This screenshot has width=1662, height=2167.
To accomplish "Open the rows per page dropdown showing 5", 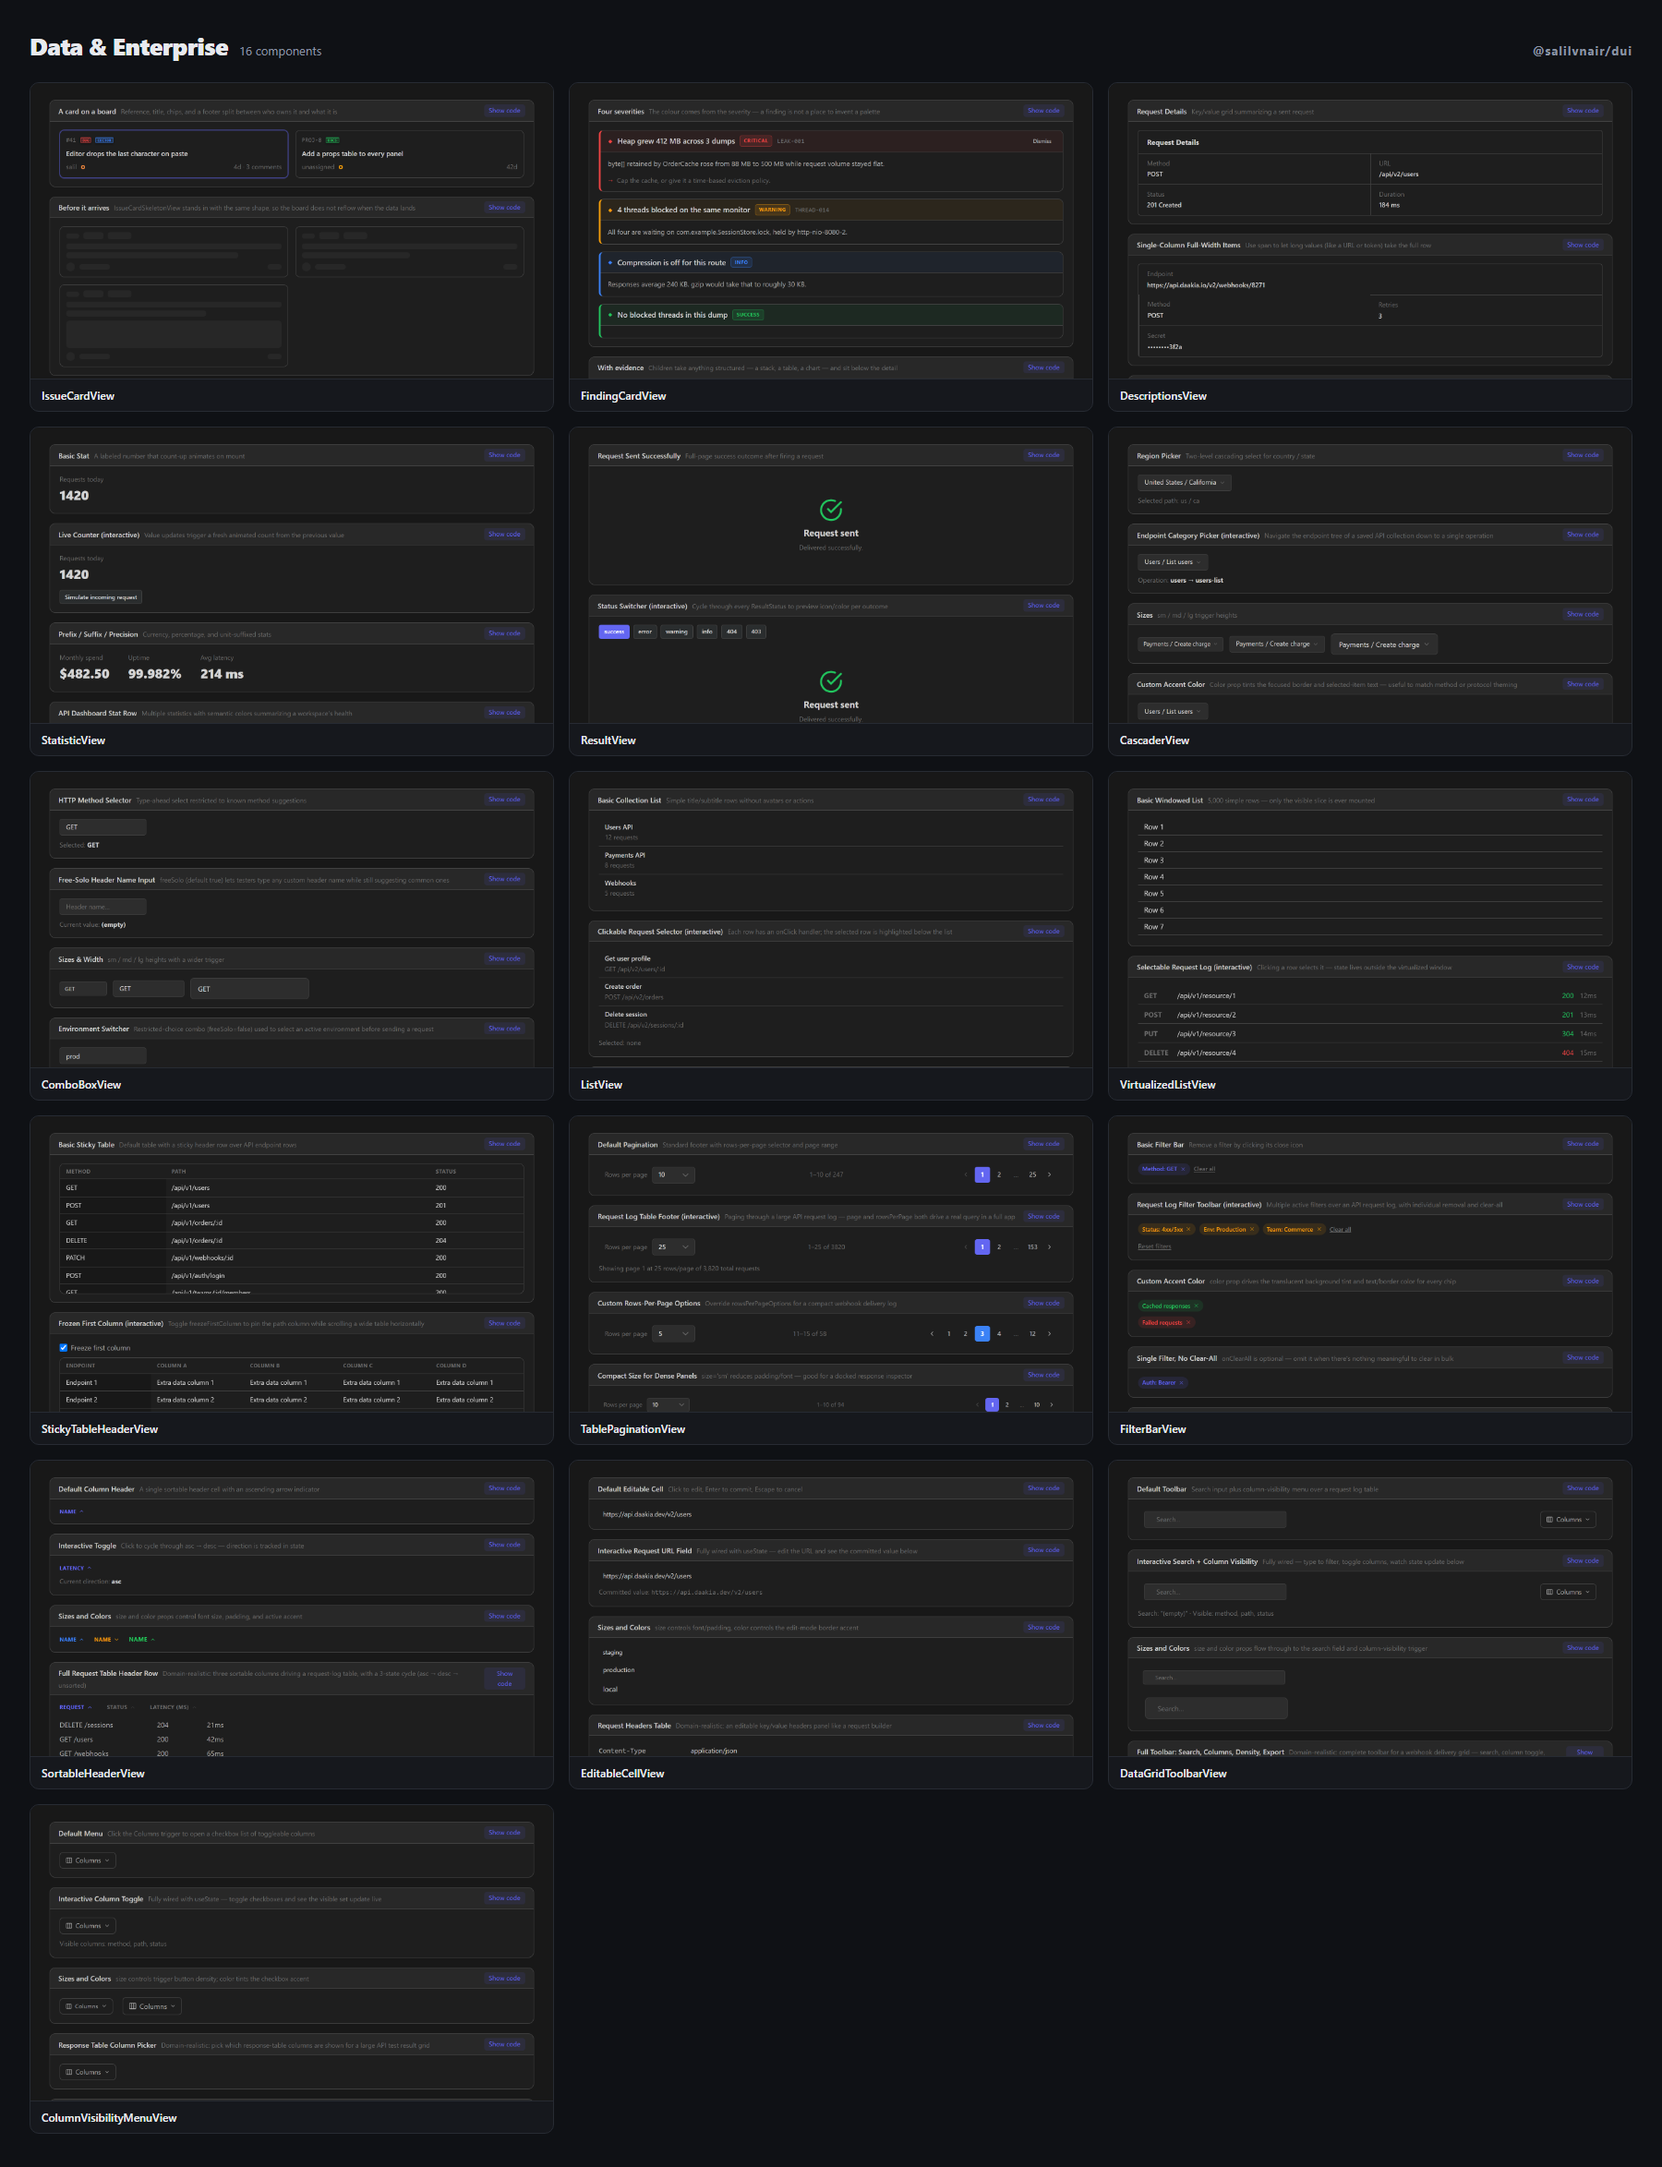I will [674, 1333].
